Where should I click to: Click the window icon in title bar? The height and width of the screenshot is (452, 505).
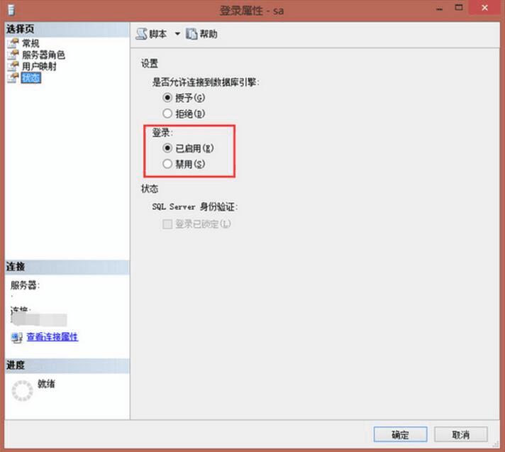click(11, 11)
